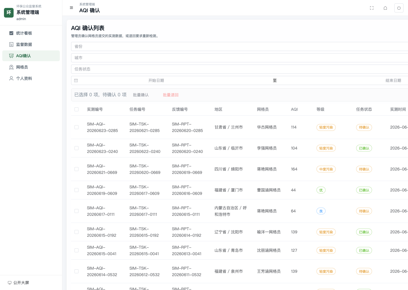The width and height of the screenshot is (408, 290).
Task: Click the AQI确认 sidebar icon
Action: 11,56
